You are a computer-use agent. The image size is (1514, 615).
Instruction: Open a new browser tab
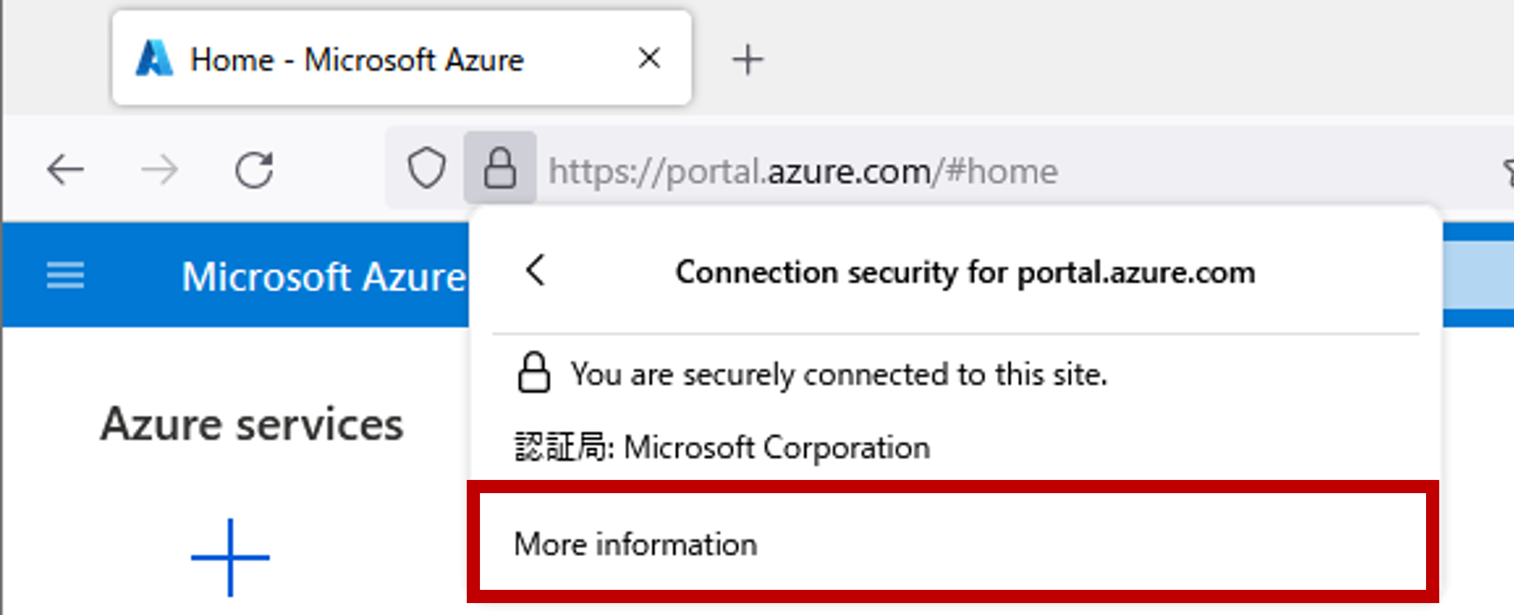click(748, 58)
